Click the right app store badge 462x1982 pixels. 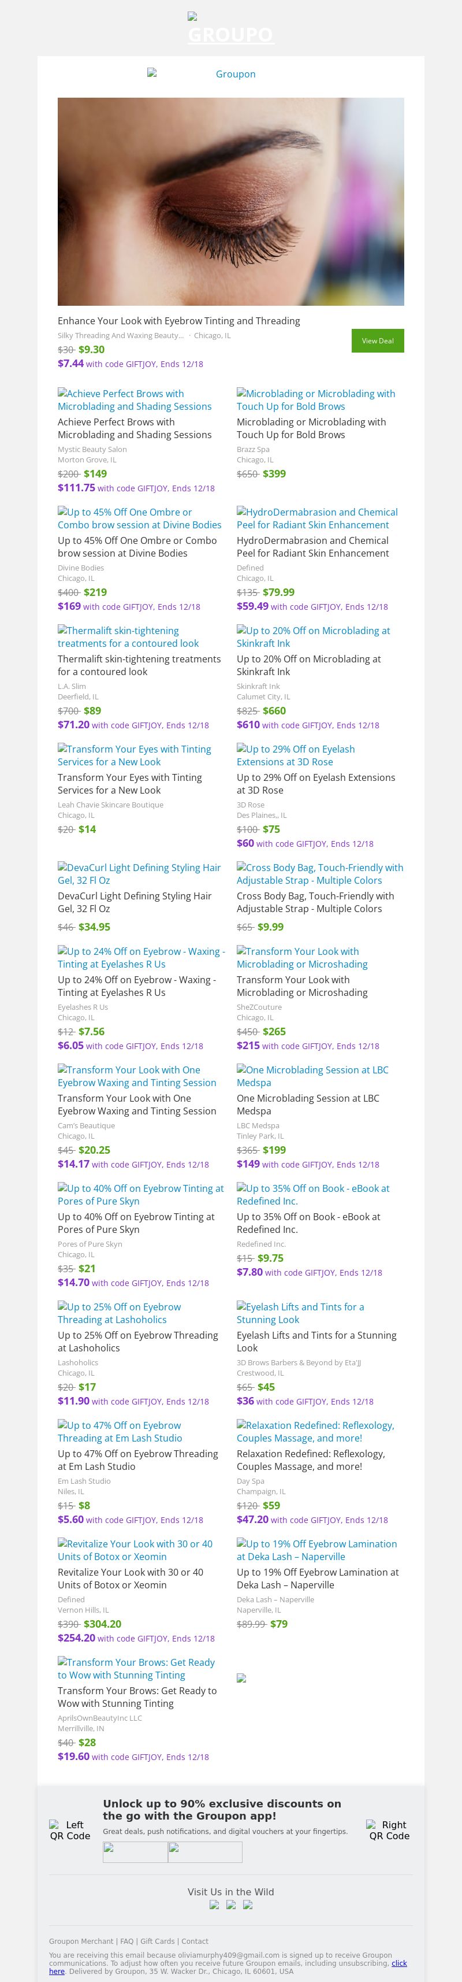coord(205,1851)
